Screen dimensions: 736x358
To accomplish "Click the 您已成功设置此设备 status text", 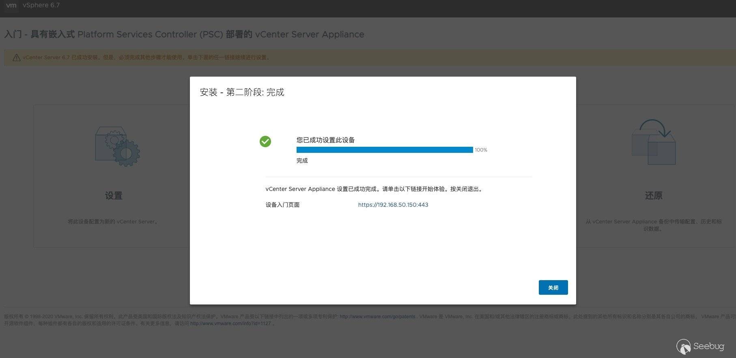I will pos(326,140).
